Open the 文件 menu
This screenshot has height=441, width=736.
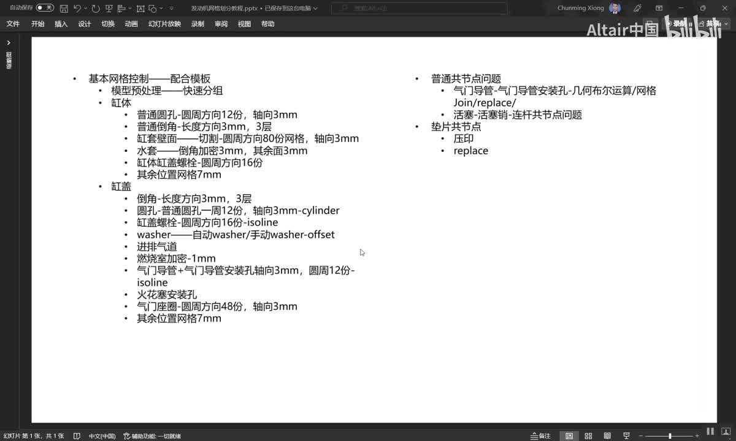13,24
